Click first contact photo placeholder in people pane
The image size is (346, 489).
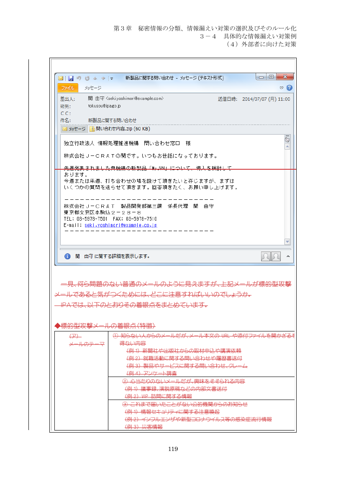[x=266, y=256]
